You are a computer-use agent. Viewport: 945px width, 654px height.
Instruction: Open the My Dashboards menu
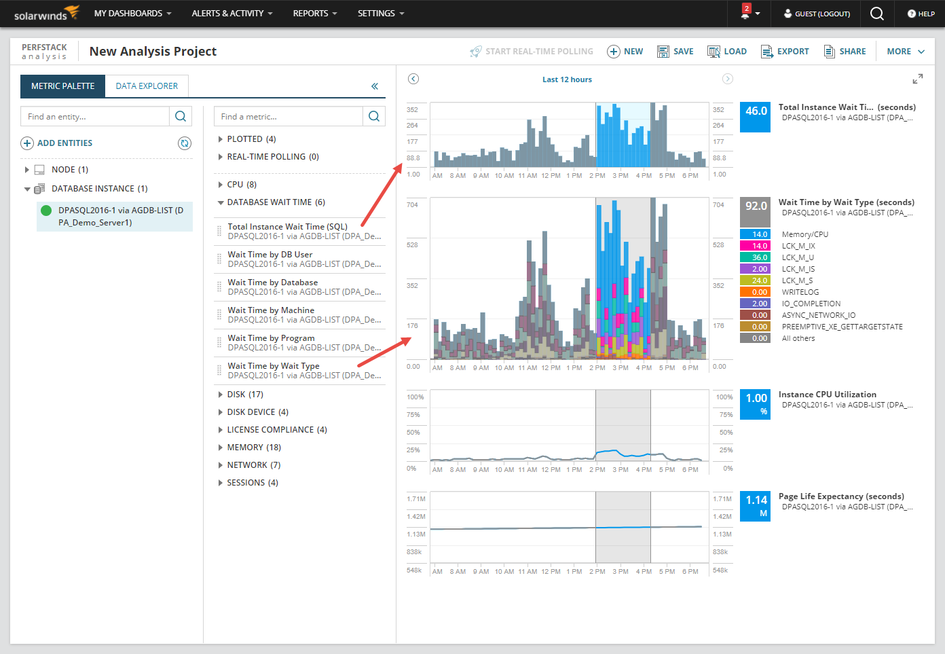pos(132,14)
